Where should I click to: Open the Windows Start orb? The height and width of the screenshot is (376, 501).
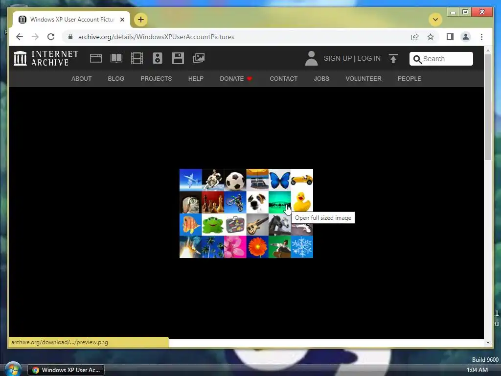click(x=13, y=370)
